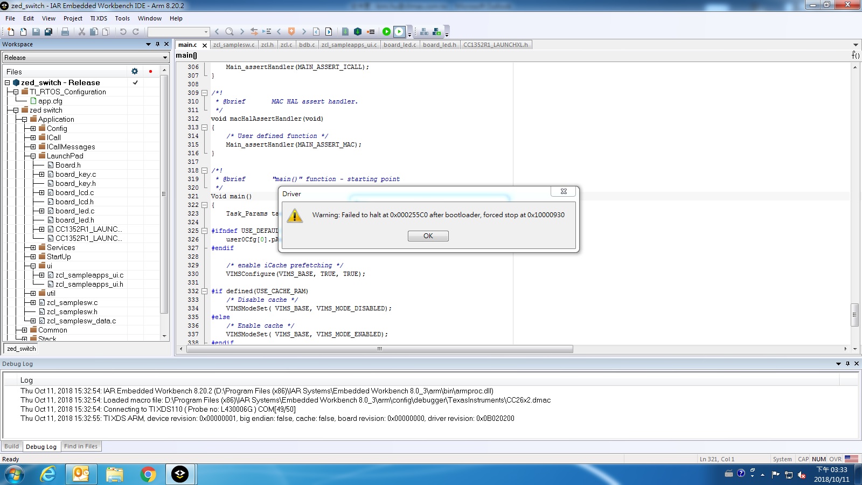
Task: Save all open files using toolbar icon
Action: point(50,31)
